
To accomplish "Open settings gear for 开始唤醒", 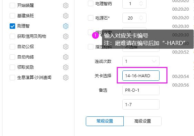I will click(x=65, y=5).
